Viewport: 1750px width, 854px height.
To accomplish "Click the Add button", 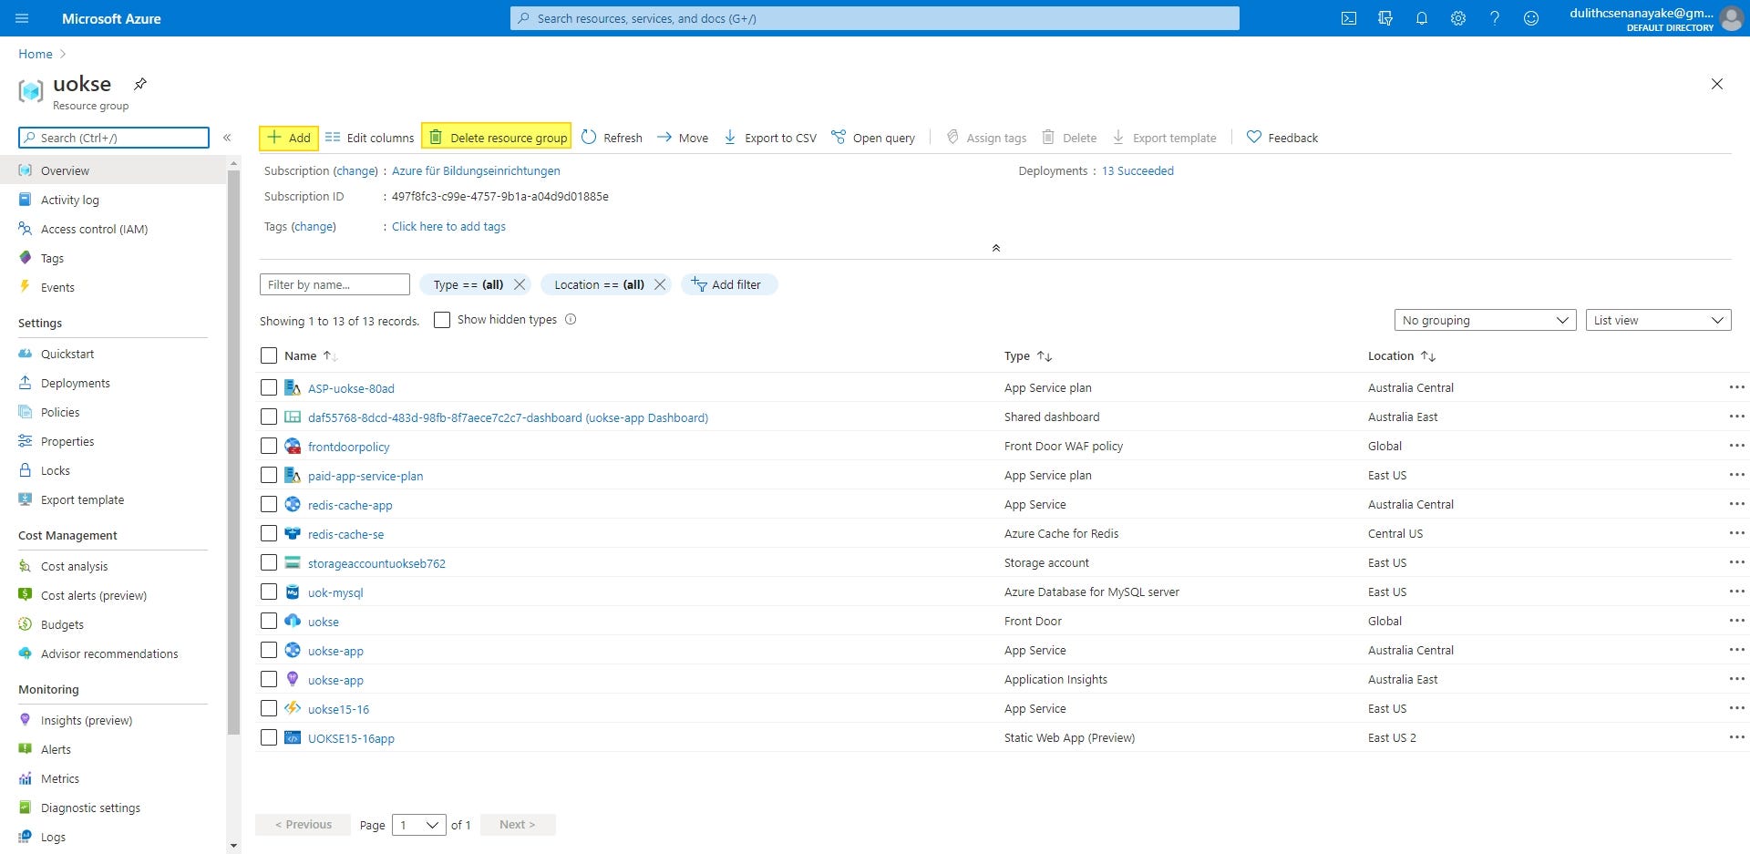I will click(x=289, y=138).
